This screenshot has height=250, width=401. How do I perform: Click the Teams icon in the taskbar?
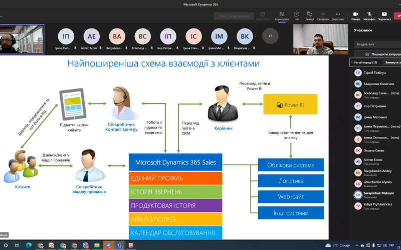point(119,245)
